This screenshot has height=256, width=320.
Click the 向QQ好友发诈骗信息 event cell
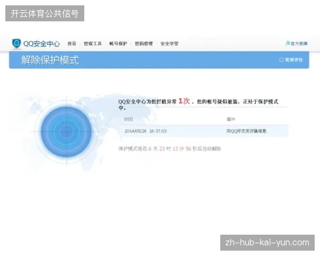coord(246,131)
